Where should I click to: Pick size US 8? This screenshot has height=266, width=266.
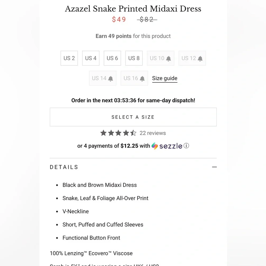134,58
